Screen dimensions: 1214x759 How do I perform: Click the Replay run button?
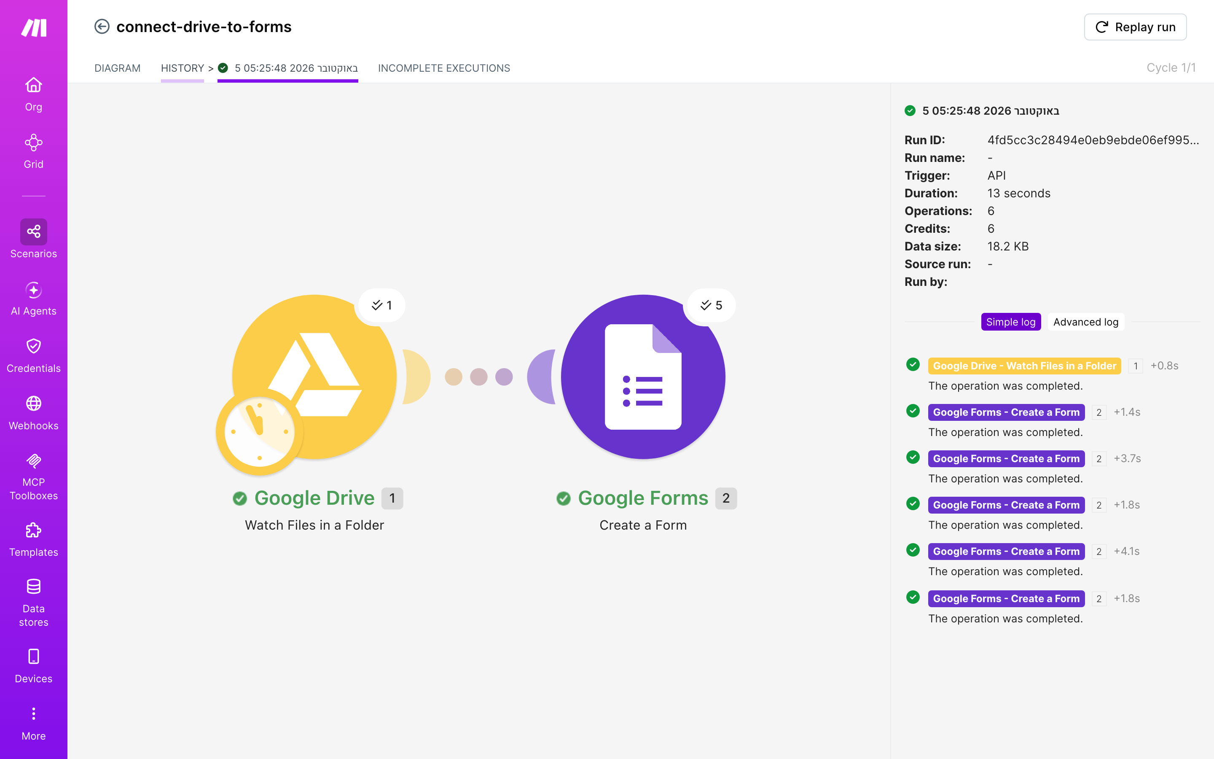tap(1135, 27)
